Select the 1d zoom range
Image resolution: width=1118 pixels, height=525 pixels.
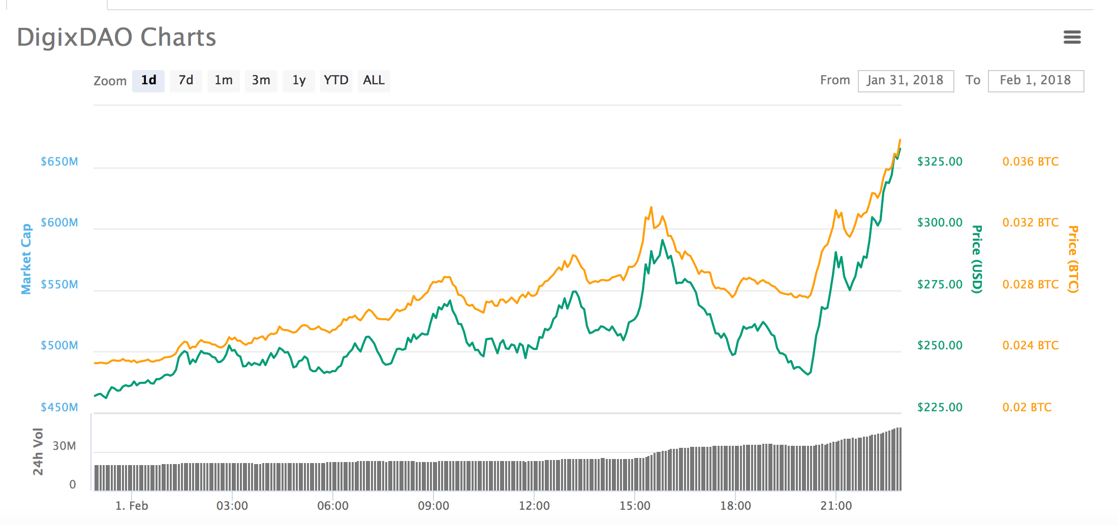[148, 81]
